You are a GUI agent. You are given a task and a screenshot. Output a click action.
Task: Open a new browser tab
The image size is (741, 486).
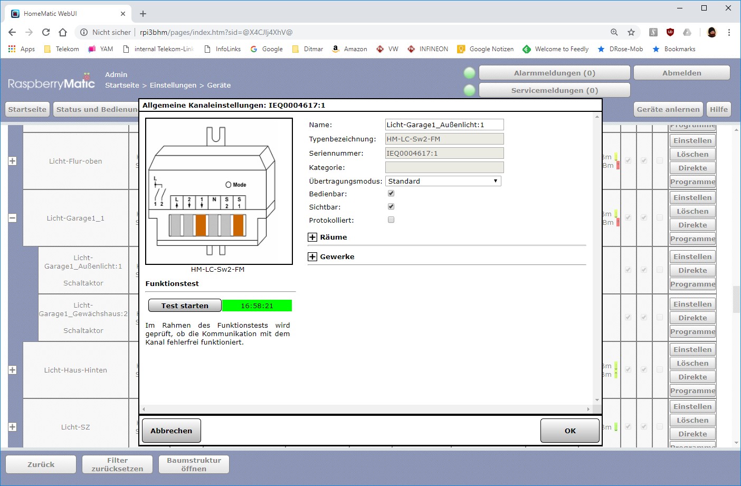[143, 14]
